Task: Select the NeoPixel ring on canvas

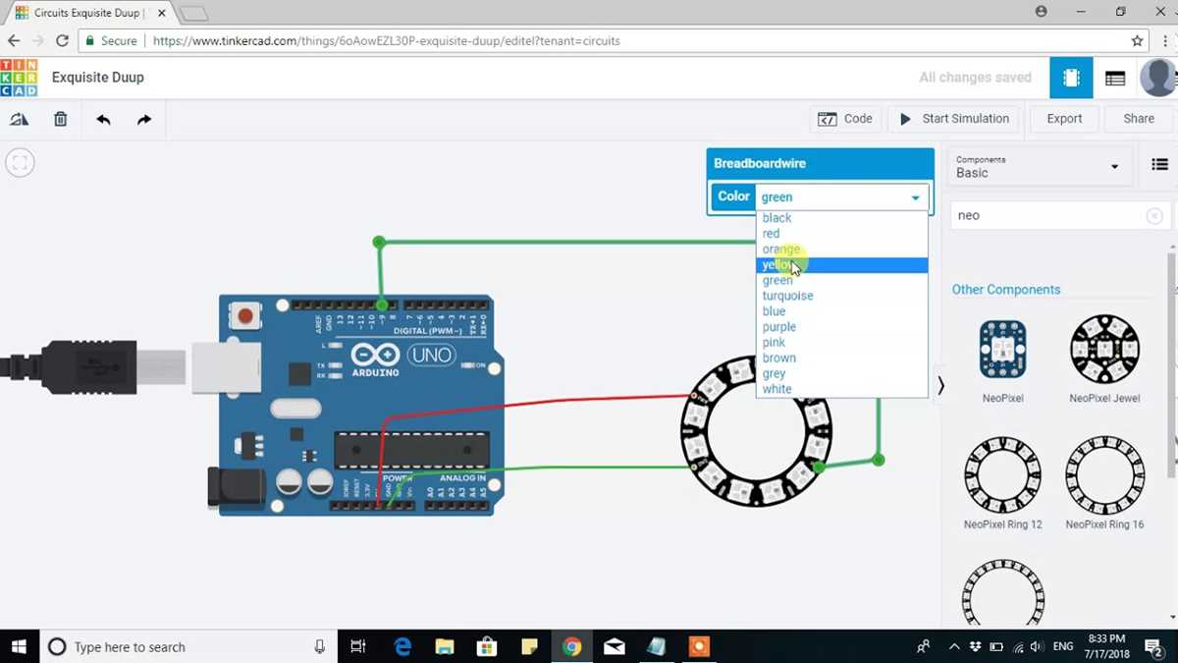Action: [756, 432]
